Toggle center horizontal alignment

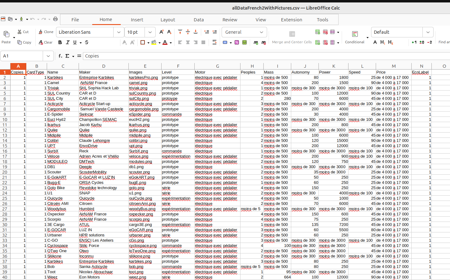point(188,42)
